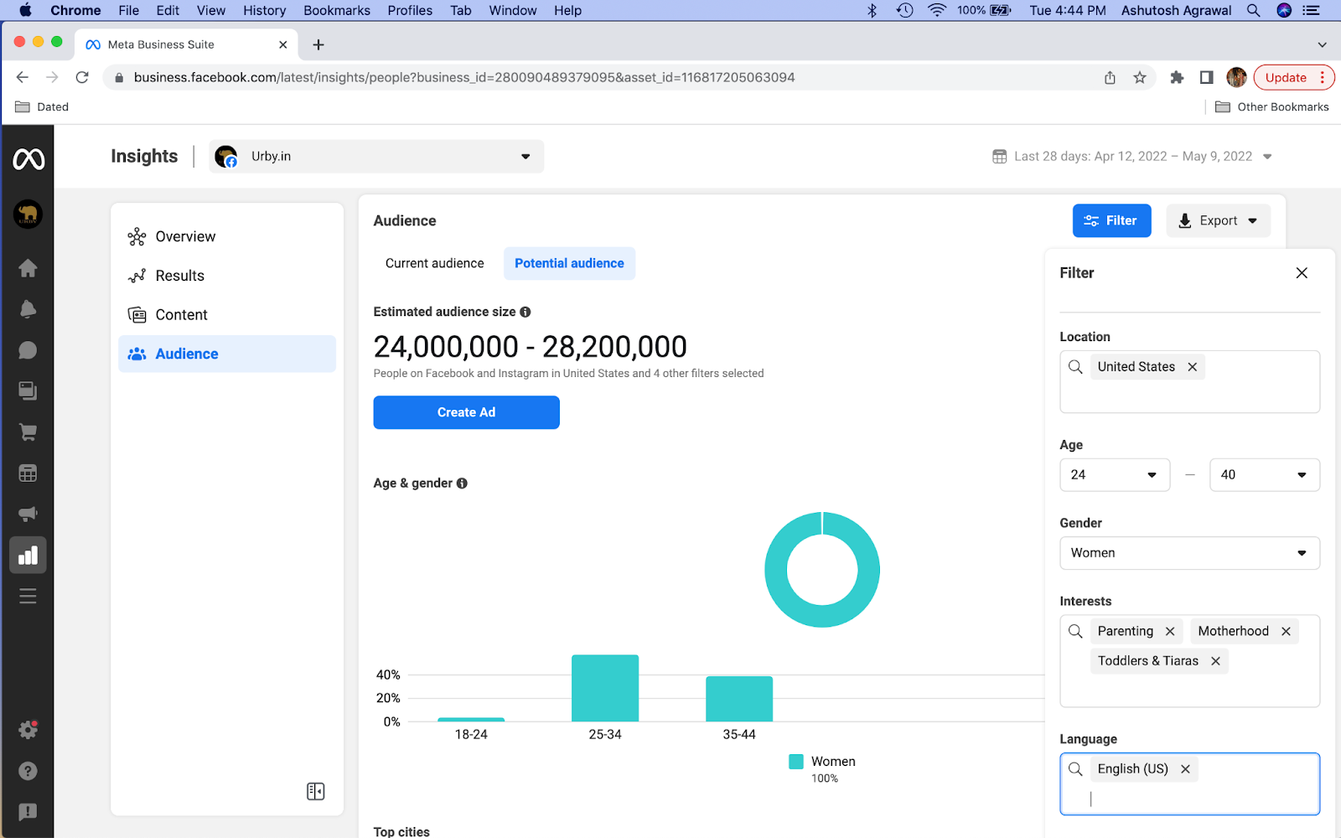Go to Results in the Insights menu
Image resolution: width=1341 pixels, height=838 pixels.
[x=179, y=276]
